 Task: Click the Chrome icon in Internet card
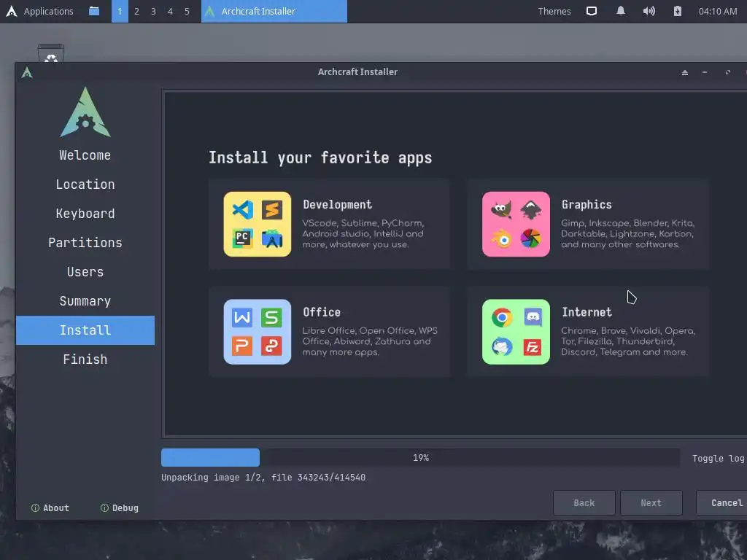(502, 318)
